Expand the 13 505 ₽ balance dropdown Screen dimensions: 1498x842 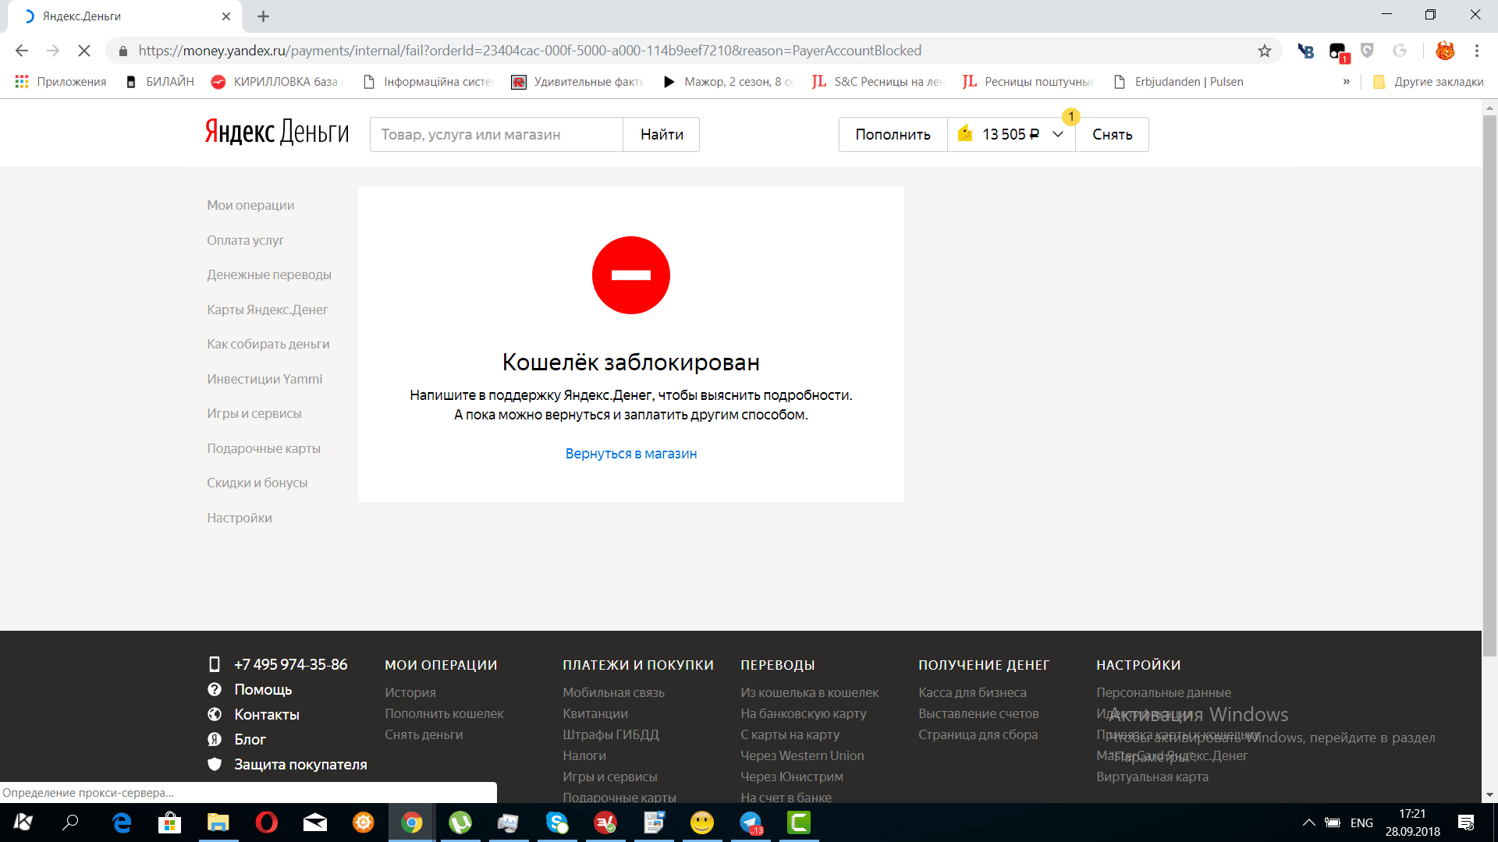[1058, 134]
